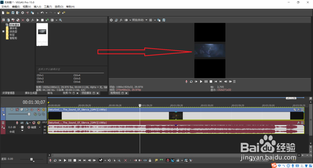
Task: Open the preview transport hamburger menu
Action: (234, 81)
